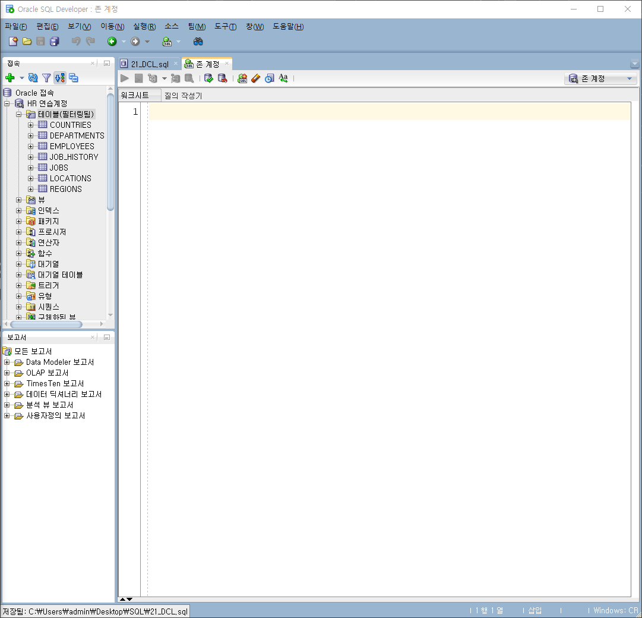This screenshot has width=642, height=618.
Task: Click the Save All icon
Action: coord(55,42)
